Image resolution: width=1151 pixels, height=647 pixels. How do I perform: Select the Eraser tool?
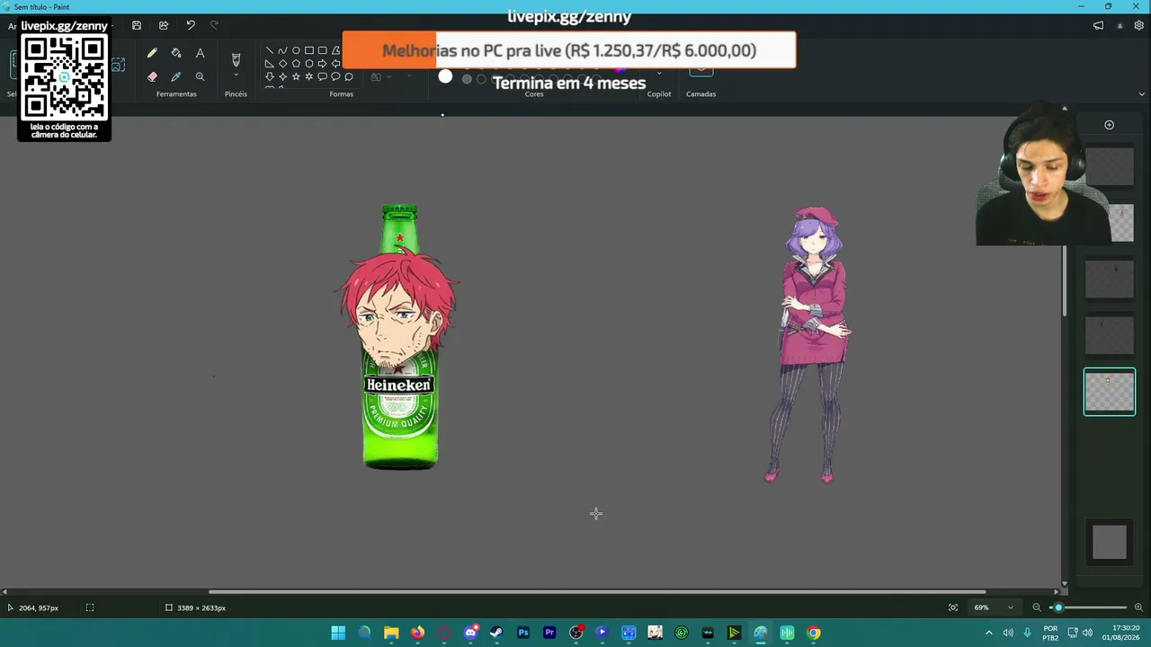pos(152,77)
